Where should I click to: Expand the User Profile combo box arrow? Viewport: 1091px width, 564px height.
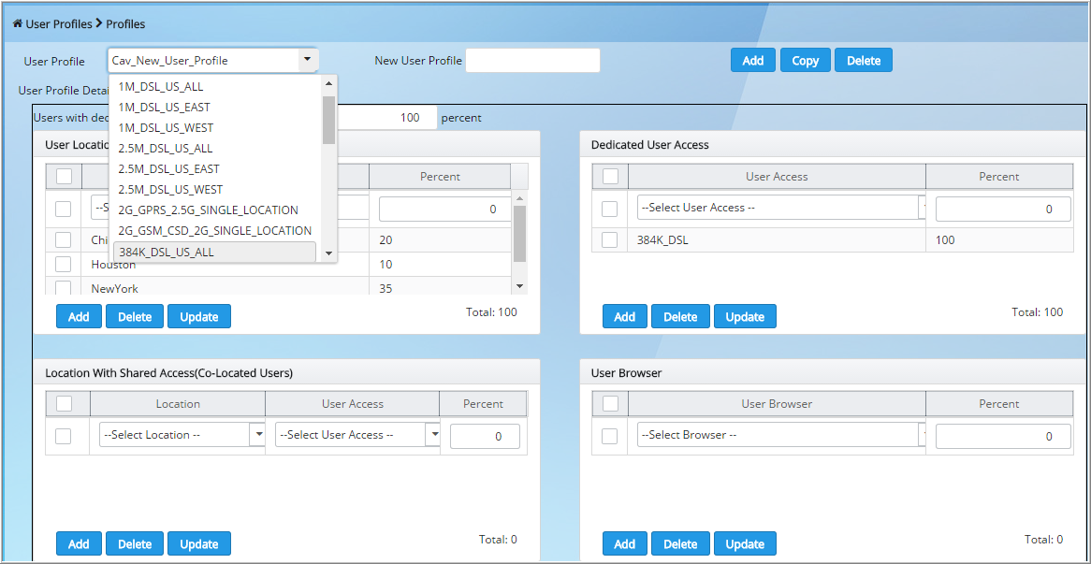coord(306,60)
